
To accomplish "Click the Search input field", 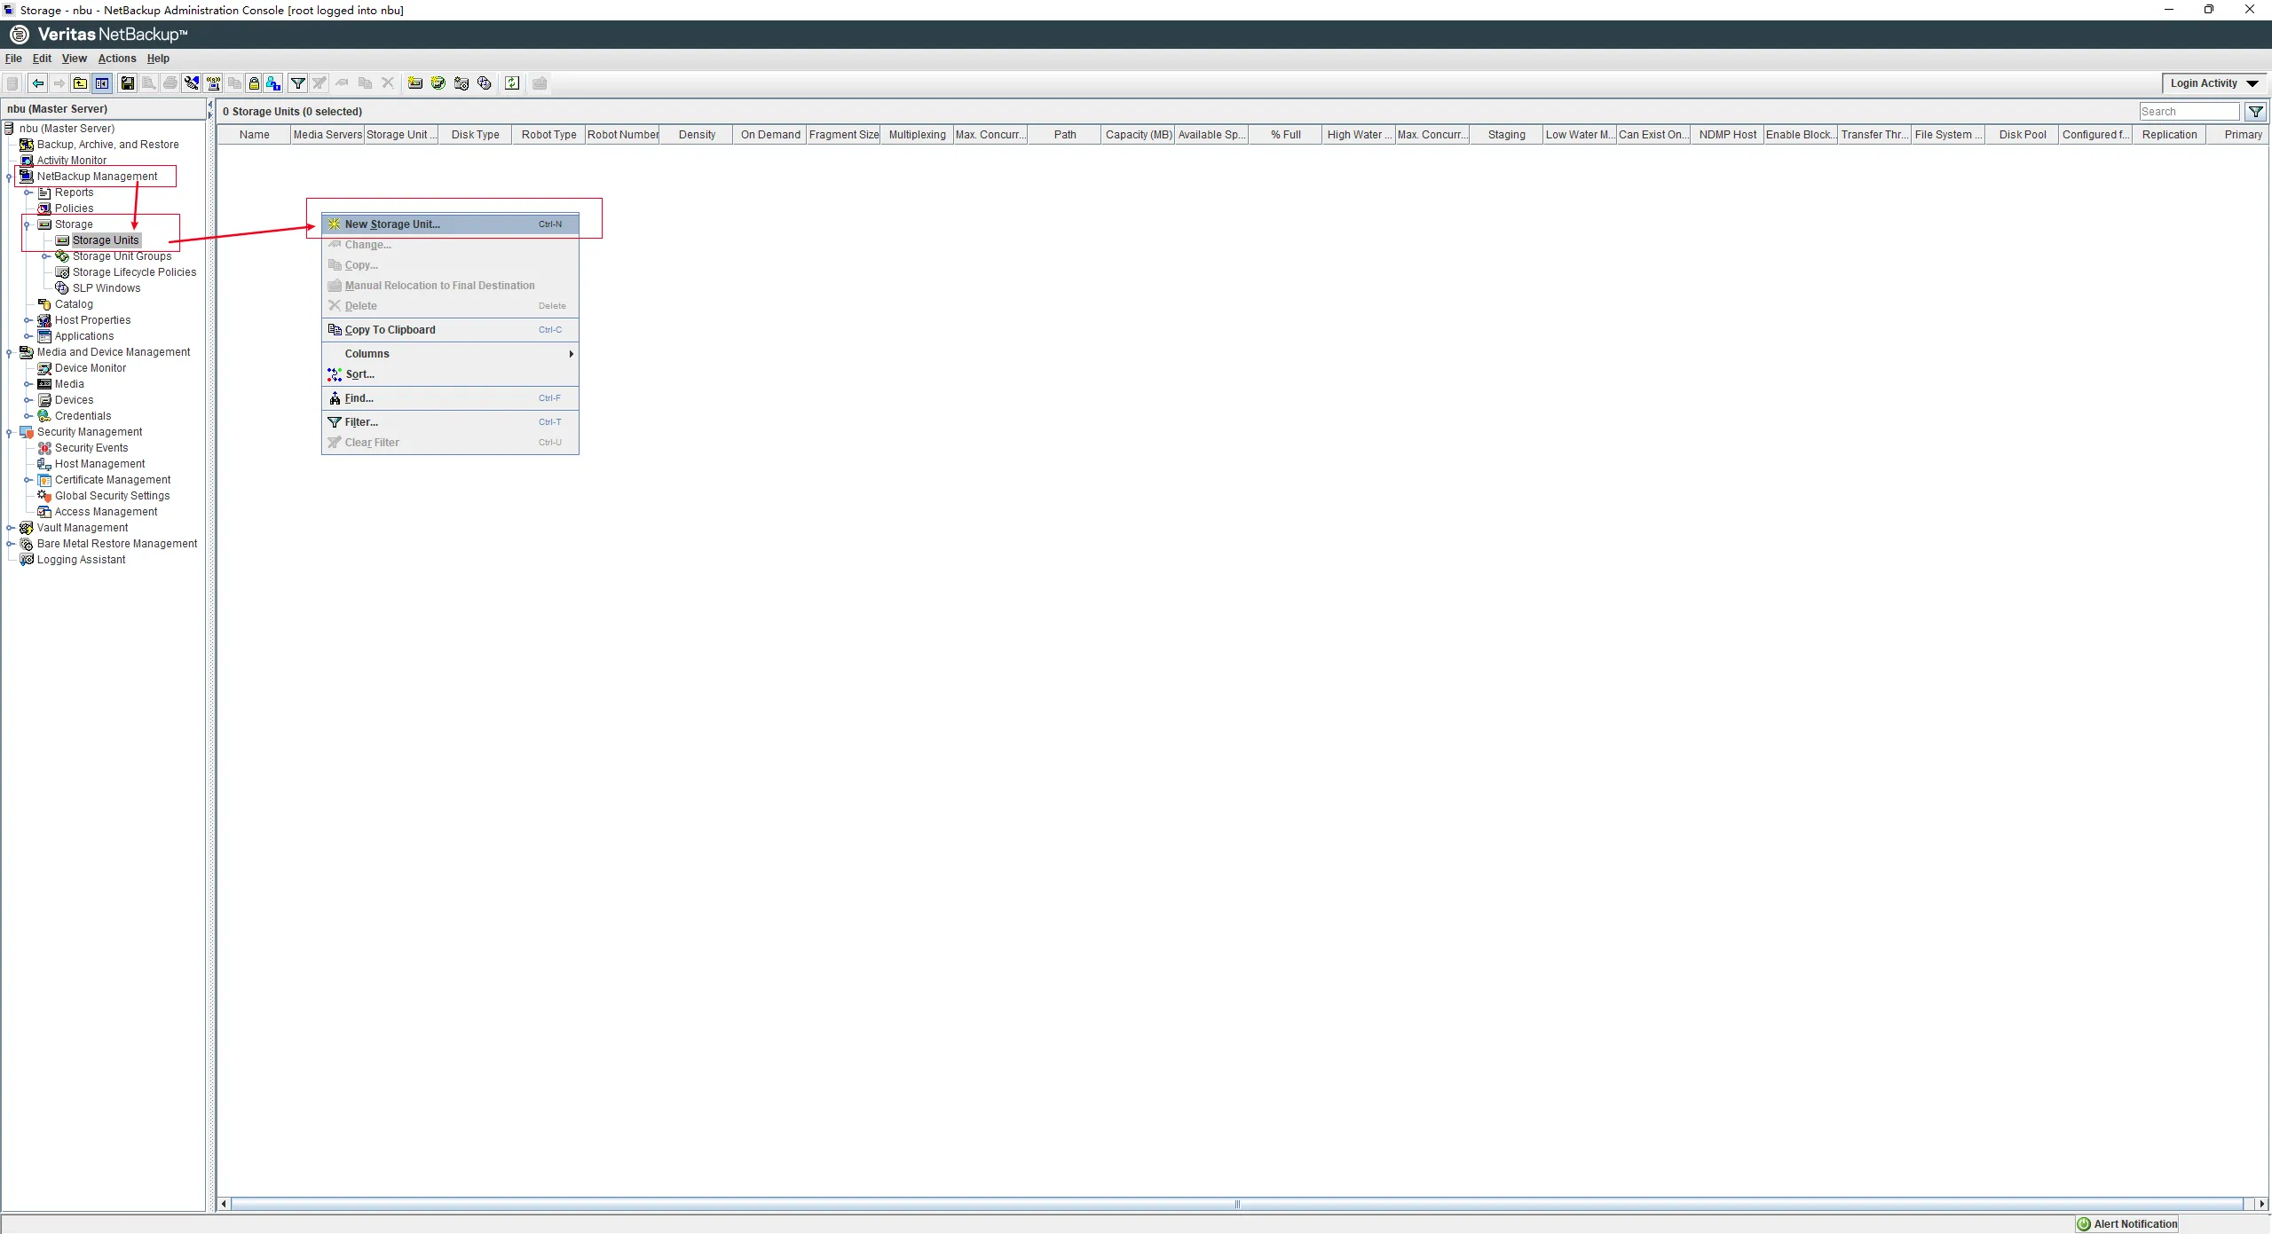I will click(x=2189, y=112).
